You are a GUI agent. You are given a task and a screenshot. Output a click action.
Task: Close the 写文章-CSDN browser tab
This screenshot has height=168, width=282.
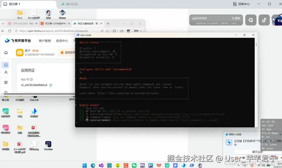pyautogui.click(x=69, y=23)
